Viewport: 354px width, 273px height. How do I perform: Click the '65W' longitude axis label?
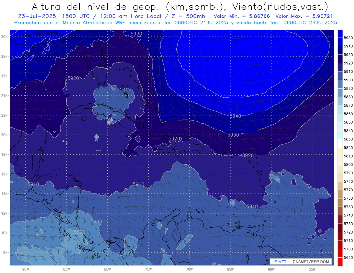point(230,269)
